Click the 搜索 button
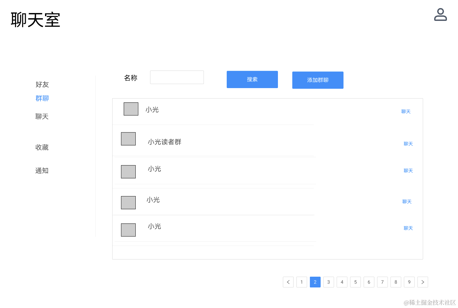The height and width of the screenshot is (308, 458). pyautogui.click(x=252, y=79)
